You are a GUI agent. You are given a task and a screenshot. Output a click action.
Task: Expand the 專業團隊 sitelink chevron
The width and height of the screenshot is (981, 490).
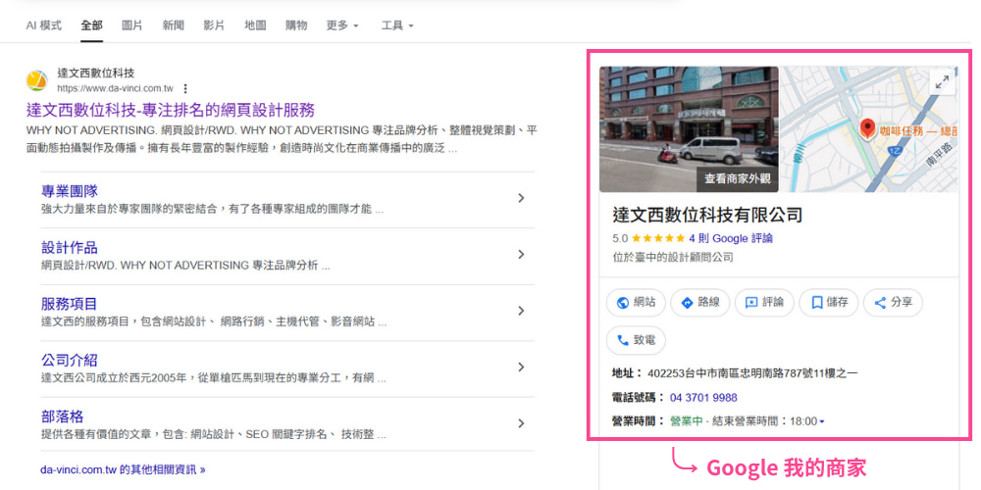coord(521,198)
